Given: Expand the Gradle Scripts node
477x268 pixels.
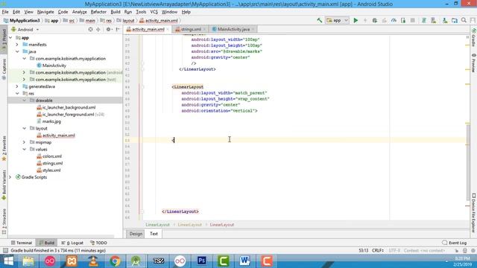Looking at the screenshot, I should 10,177.
